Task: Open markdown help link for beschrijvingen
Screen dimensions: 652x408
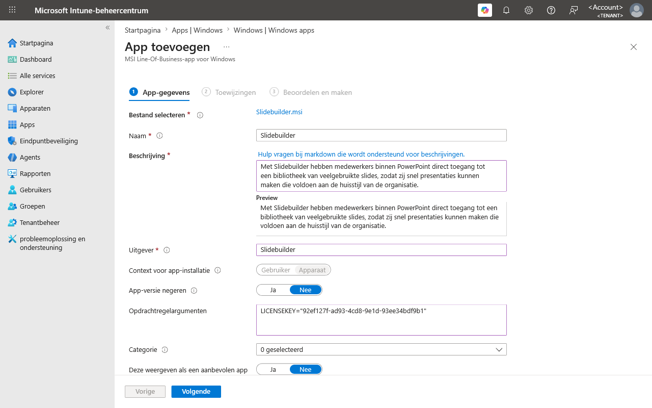Action: coord(361,154)
